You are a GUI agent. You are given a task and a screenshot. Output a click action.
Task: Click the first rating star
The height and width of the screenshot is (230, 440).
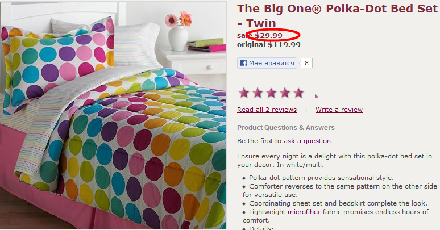click(x=244, y=93)
